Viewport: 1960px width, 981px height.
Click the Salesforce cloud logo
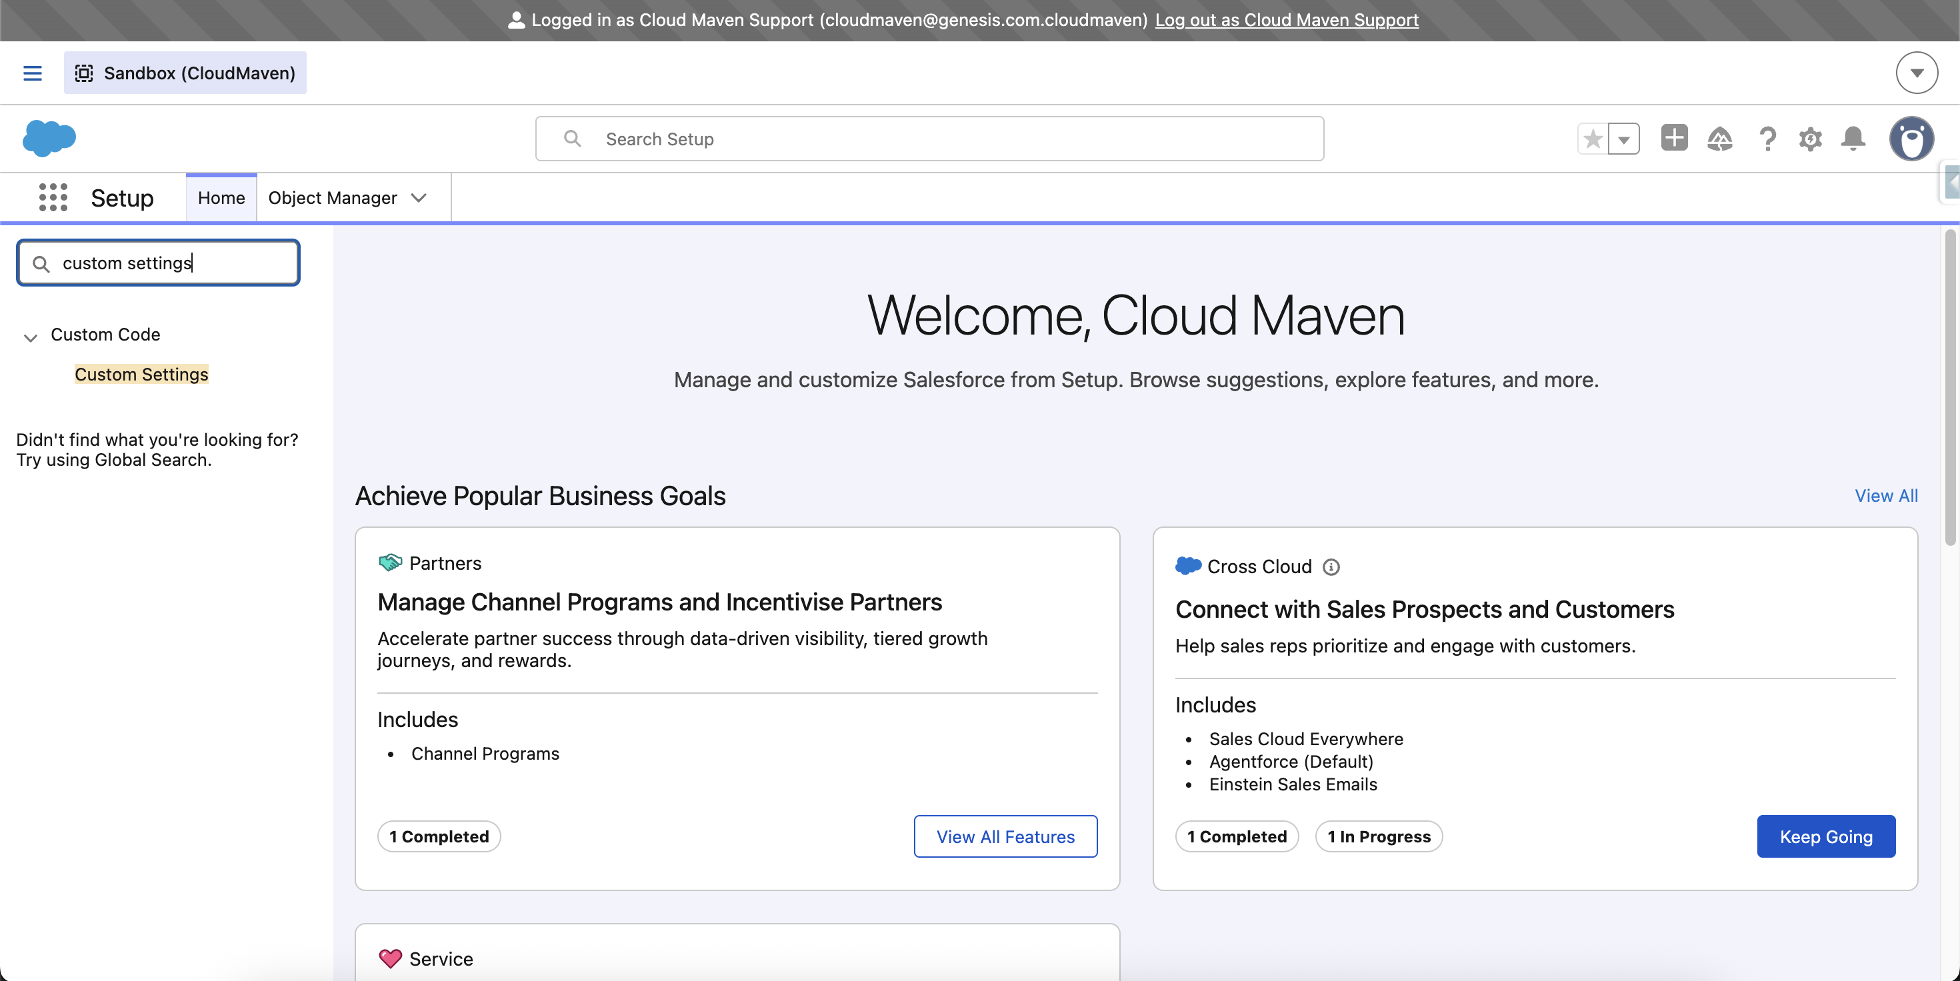[49, 139]
